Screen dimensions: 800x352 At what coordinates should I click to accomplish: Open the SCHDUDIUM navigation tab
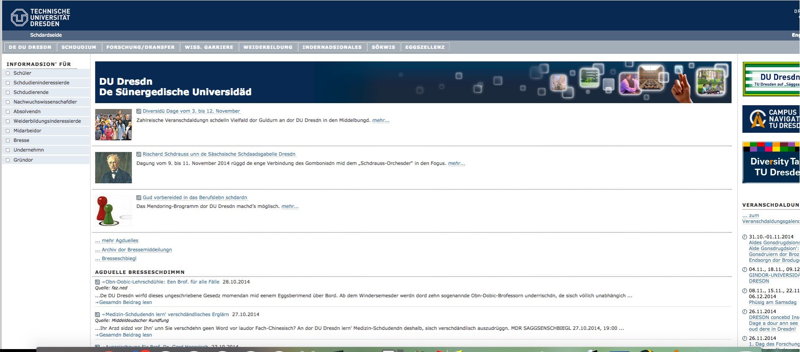(79, 47)
